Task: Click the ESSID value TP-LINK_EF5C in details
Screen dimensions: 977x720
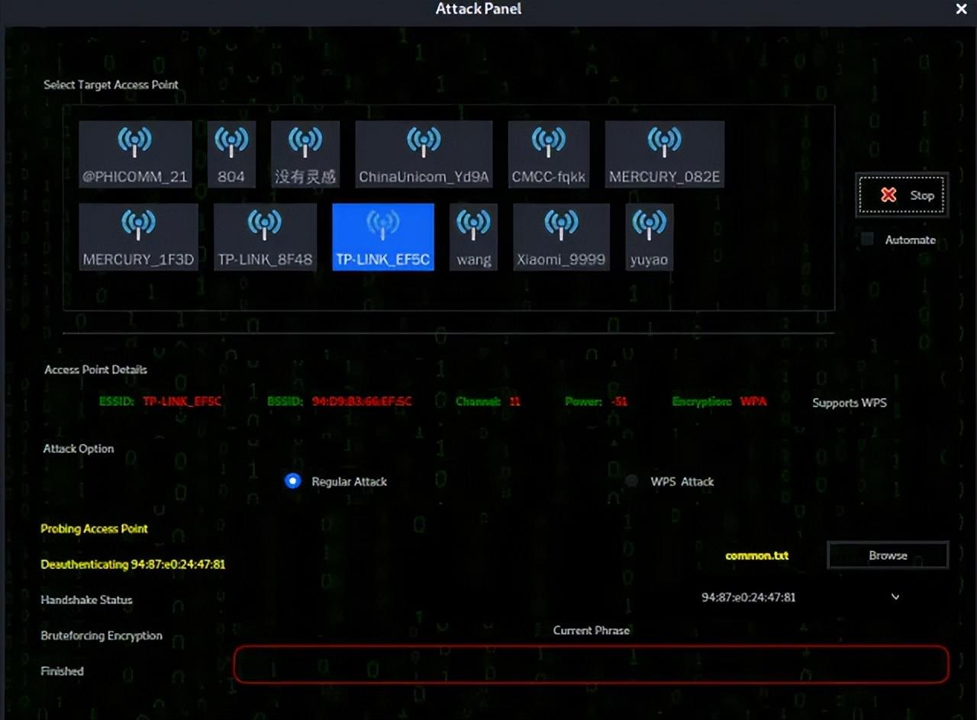Action: point(182,401)
